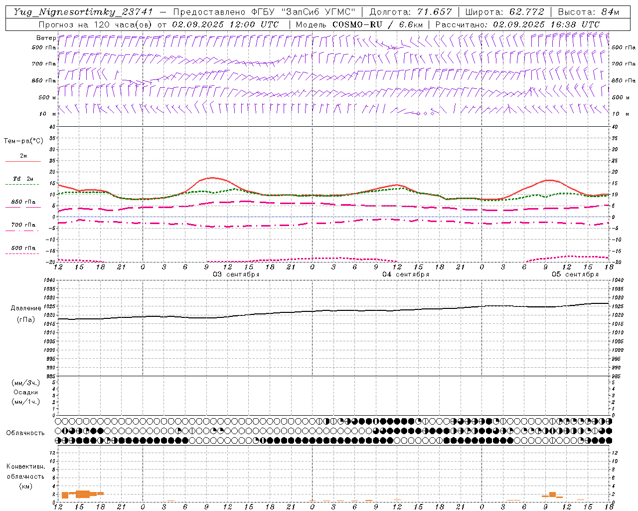Click the (км) convective height unit label
The image size is (638, 511).
pyautogui.click(x=26, y=486)
